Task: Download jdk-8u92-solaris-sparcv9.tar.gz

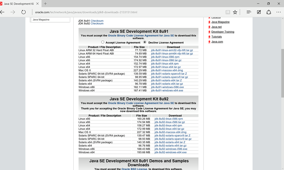Action: [x=173, y=139]
